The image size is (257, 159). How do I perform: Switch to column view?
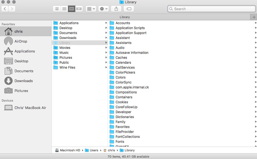point(72,9)
